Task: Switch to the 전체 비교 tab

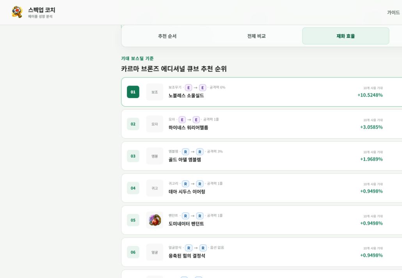Action: point(256,36)
